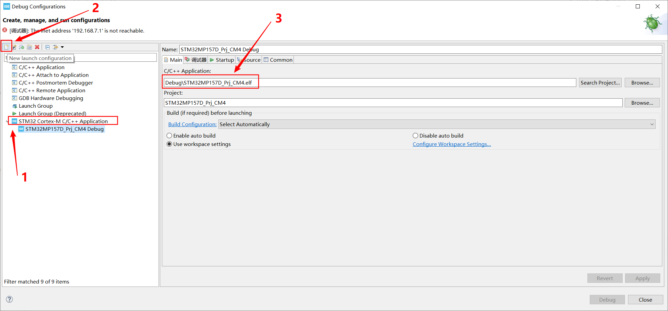Screen dimensions: 668x311
Task: Open the Common tab
Action: (x=278, y=60)
